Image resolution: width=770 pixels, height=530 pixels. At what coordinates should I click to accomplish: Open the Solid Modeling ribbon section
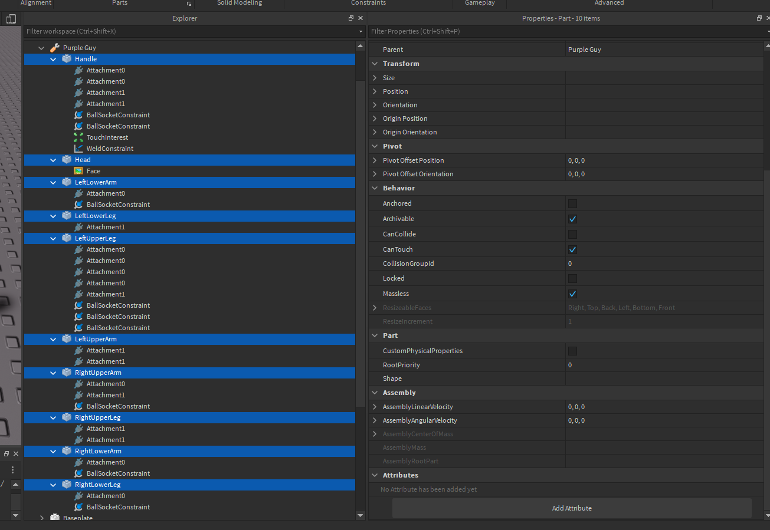239,4
